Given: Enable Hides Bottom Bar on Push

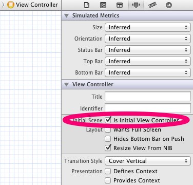Looking at the screenshot, I should [108, 139].
